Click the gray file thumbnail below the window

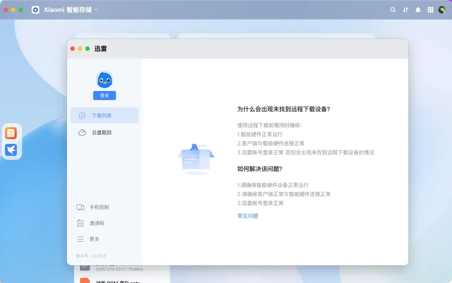click(x=85, y=267)
